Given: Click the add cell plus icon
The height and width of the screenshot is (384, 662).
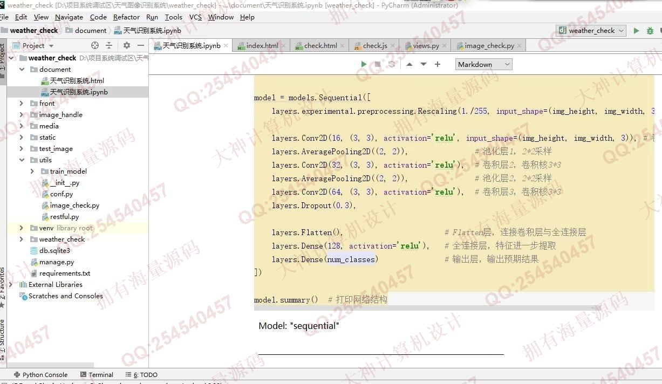Looking at the screenshot, I should (438, 64).
